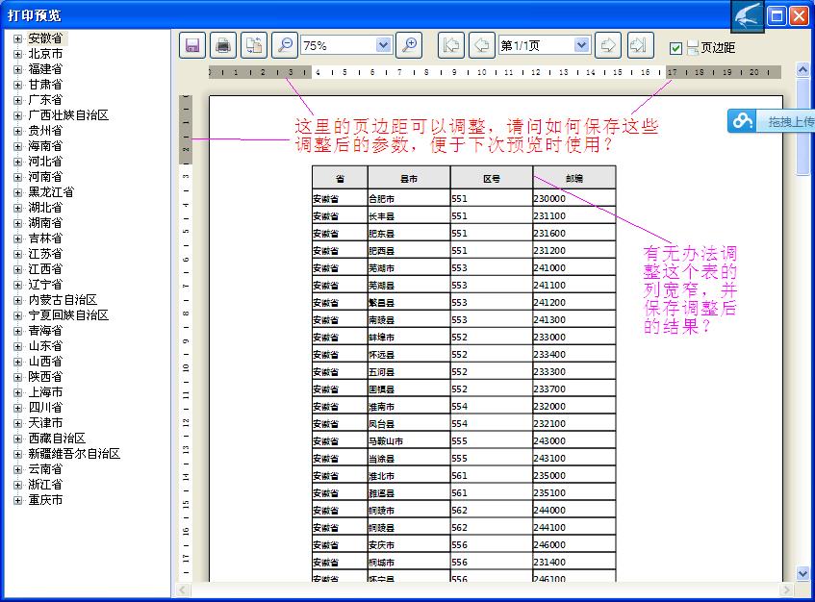
Task: Click the right margin marker on horizontal ruler
Action: pyautogui.click(x=665, y=72)
